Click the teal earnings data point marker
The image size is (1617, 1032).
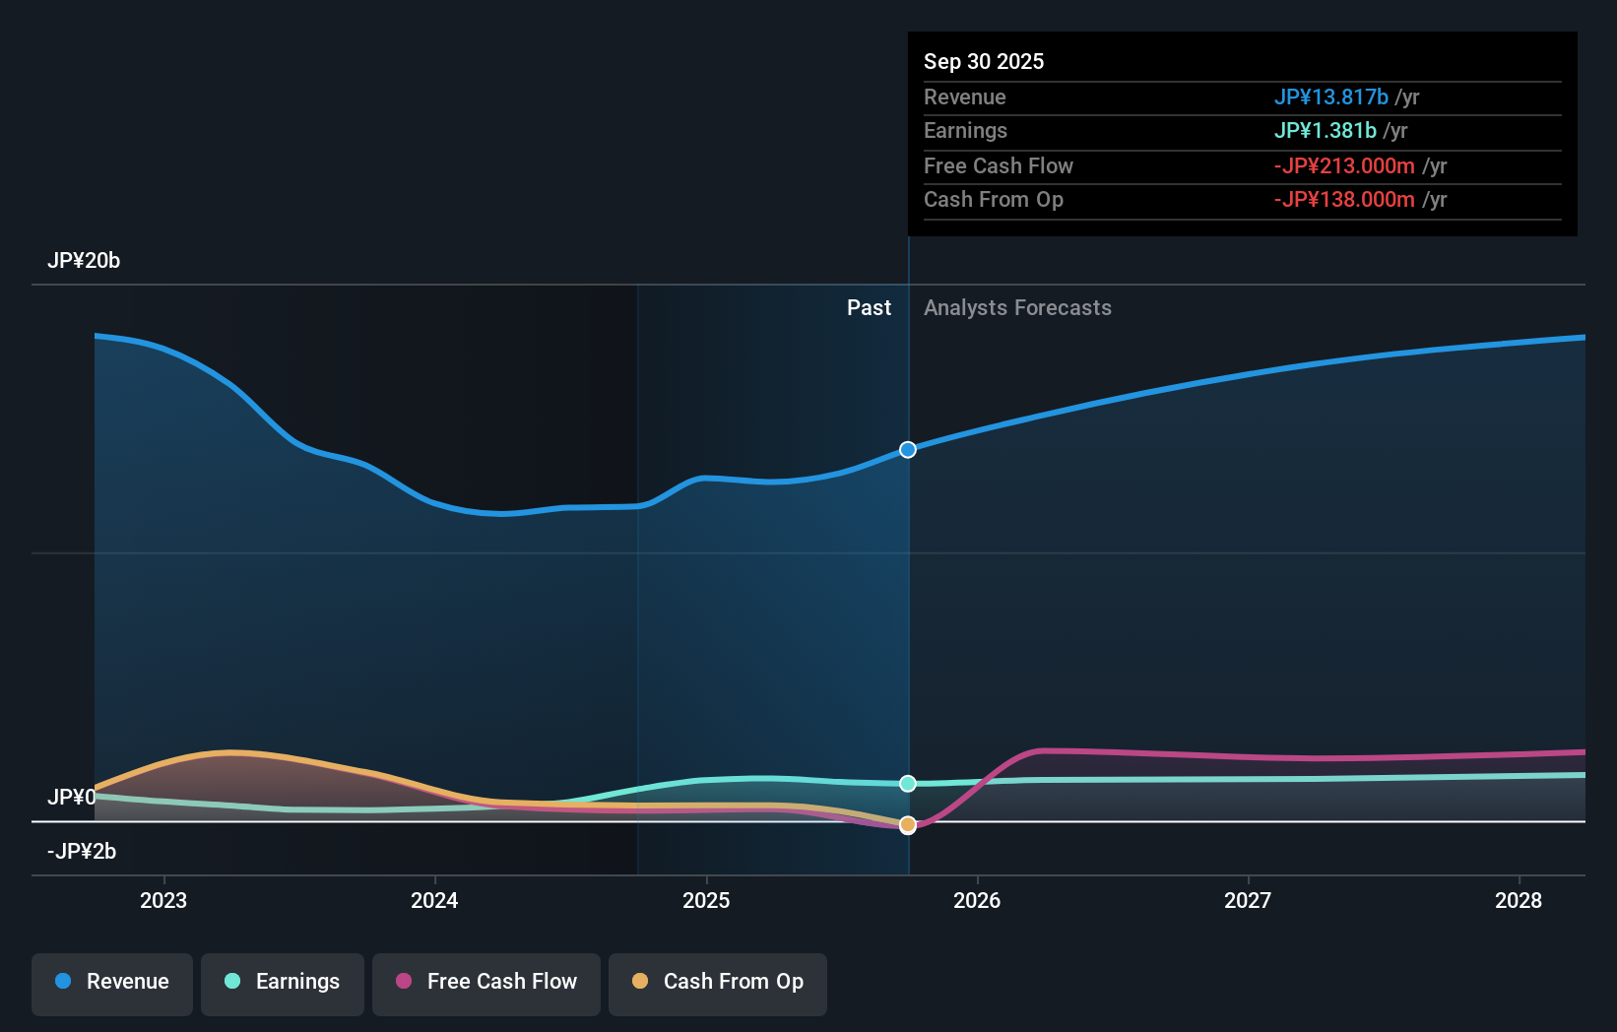click(907, 784)
